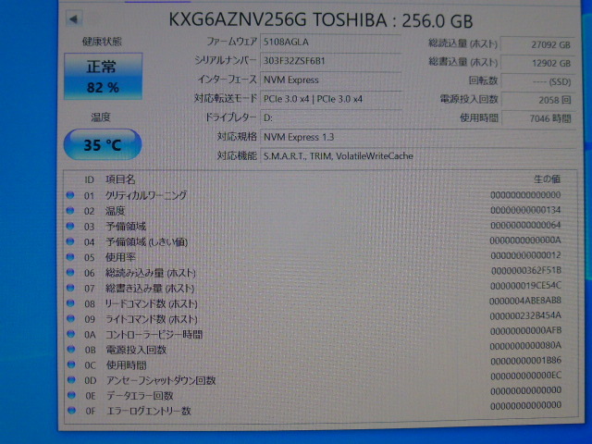Select the 使用率 attribute name
This screenshot has width=592, height=444.
tap(120, 257)
